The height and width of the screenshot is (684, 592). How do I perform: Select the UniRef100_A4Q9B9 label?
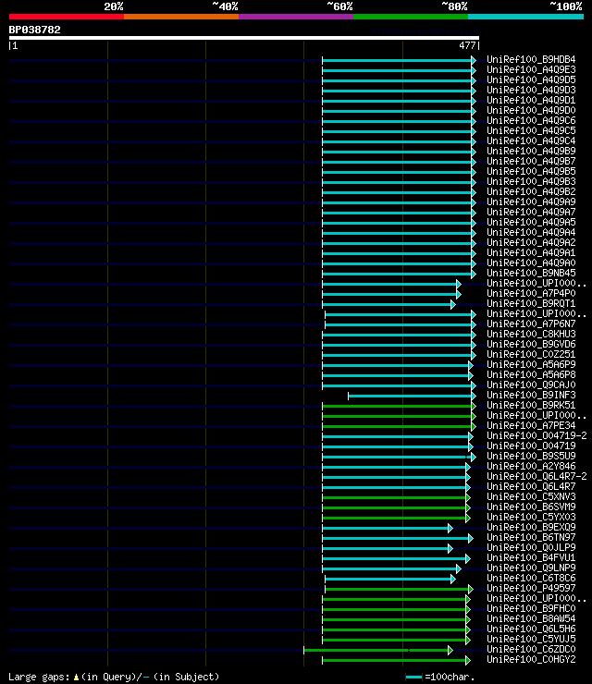[531, 151]
